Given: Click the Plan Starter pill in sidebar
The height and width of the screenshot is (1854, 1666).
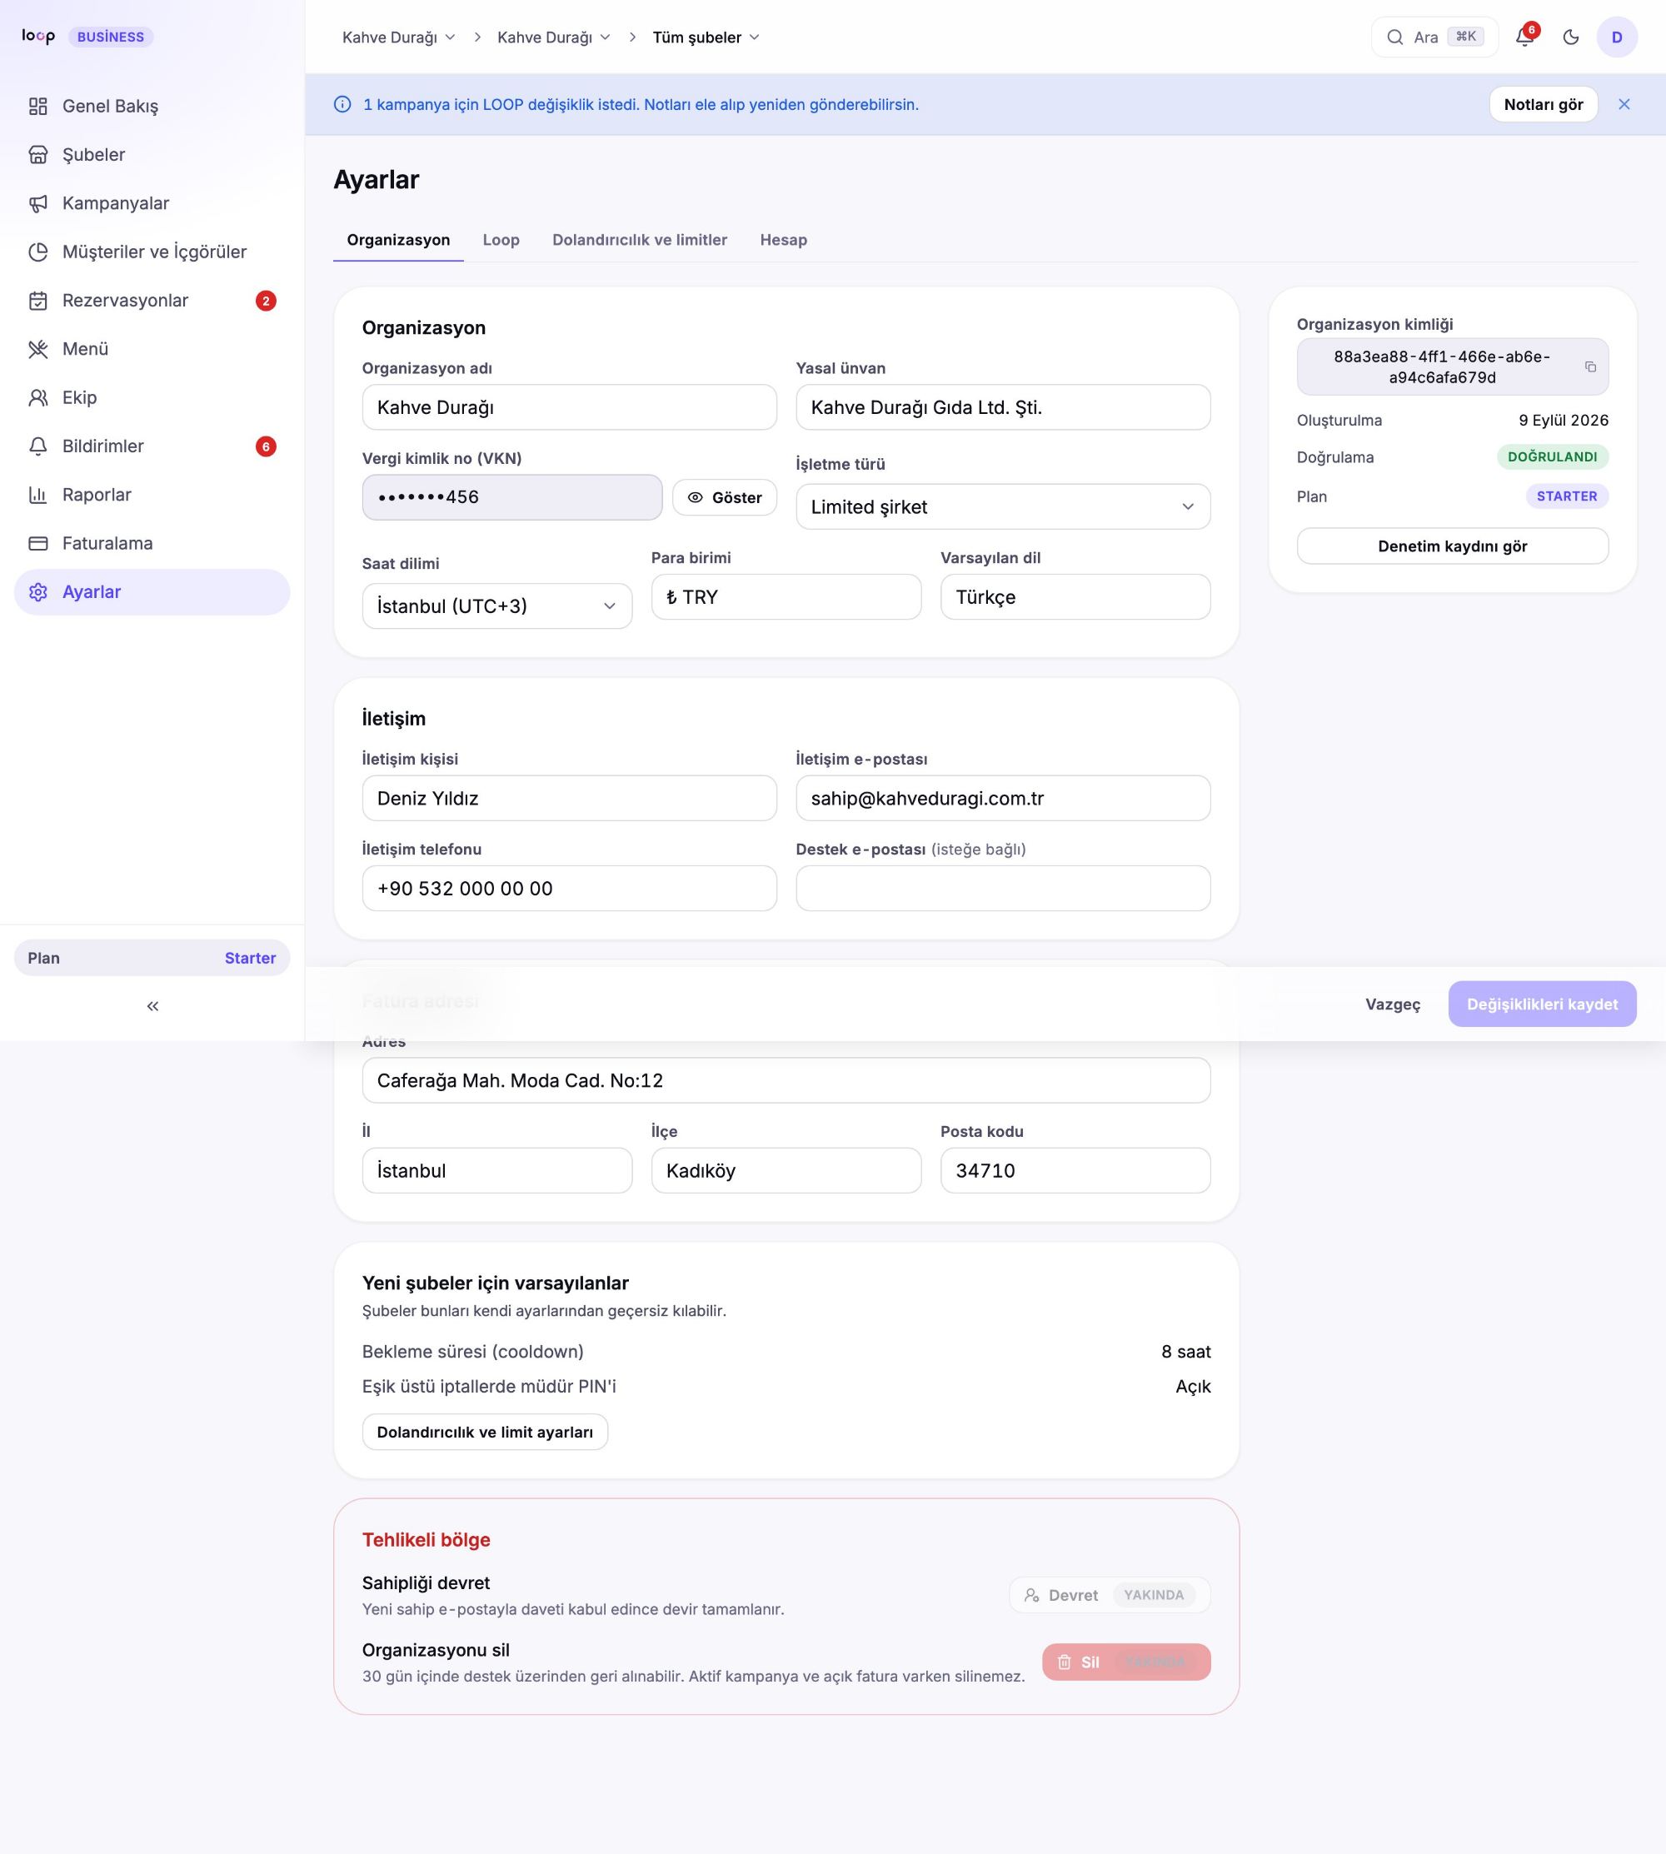Looking at the screenshot, I should [x=152, y=958].
